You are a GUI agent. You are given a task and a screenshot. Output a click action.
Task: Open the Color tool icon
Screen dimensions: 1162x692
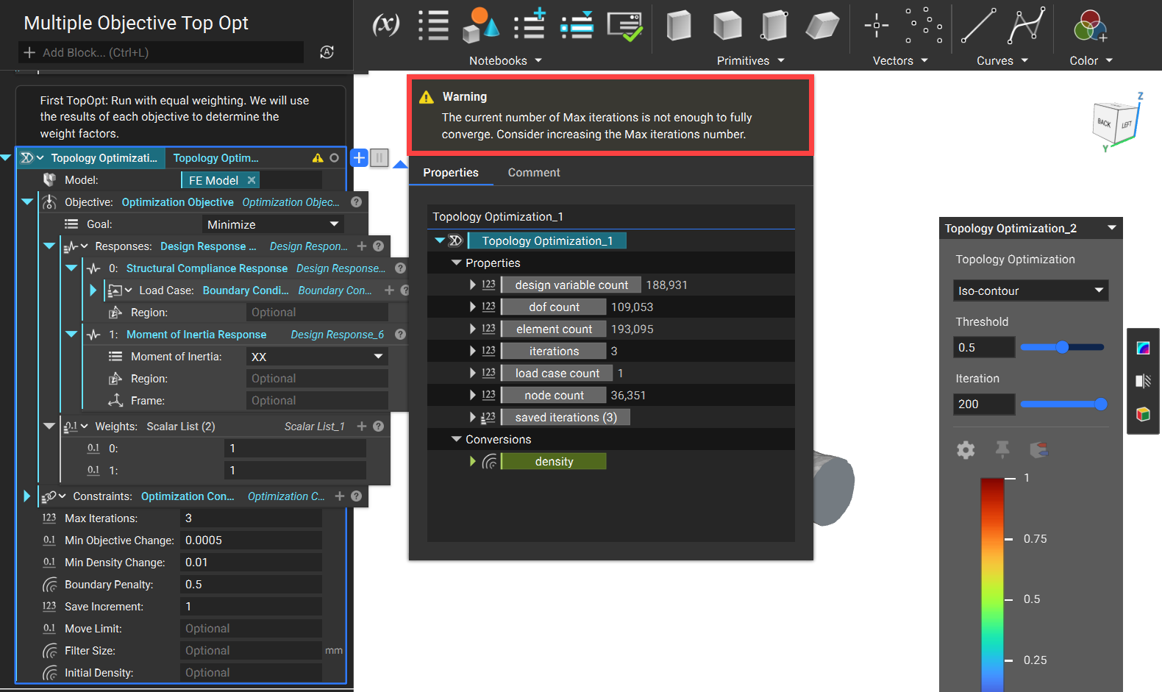[x=1090, y=26]
